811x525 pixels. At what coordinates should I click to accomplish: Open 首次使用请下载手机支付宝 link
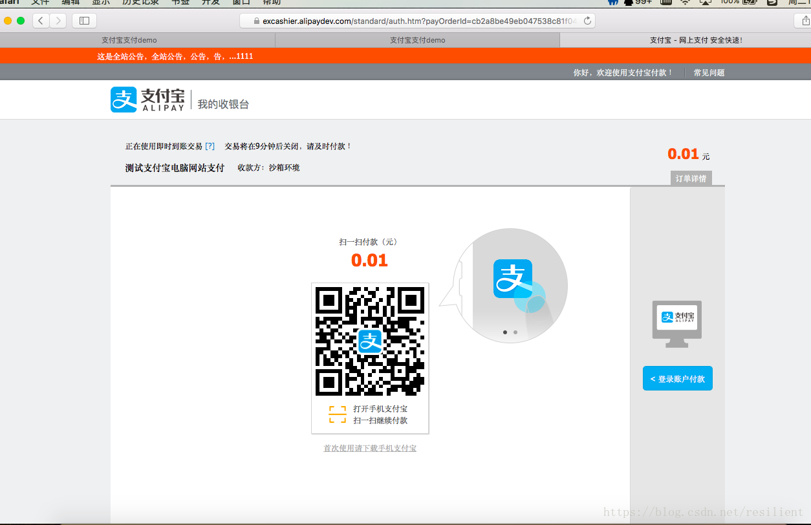coord(370,448)
